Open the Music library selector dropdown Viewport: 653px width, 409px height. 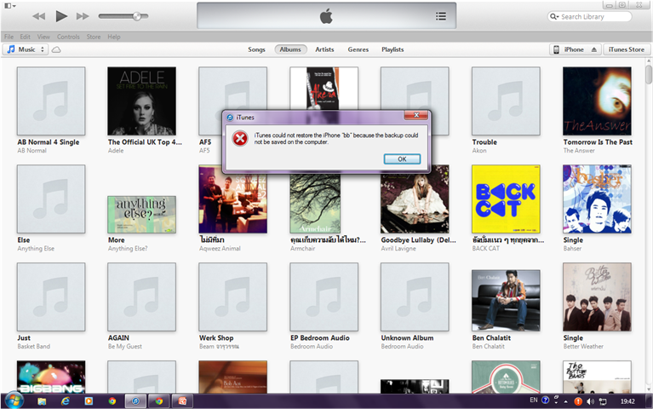(26, 49)
